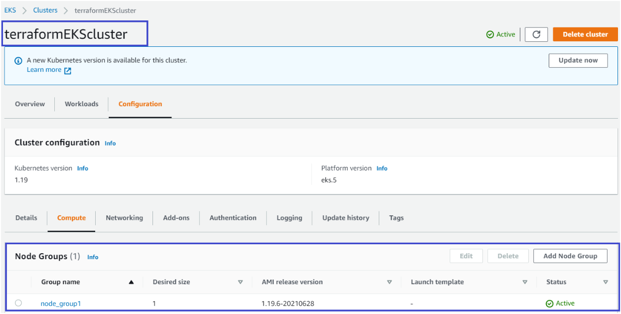Open the Update history sub-tab
Image resolution: width=621 pixels, height=314 pixels.
point(346,218)
